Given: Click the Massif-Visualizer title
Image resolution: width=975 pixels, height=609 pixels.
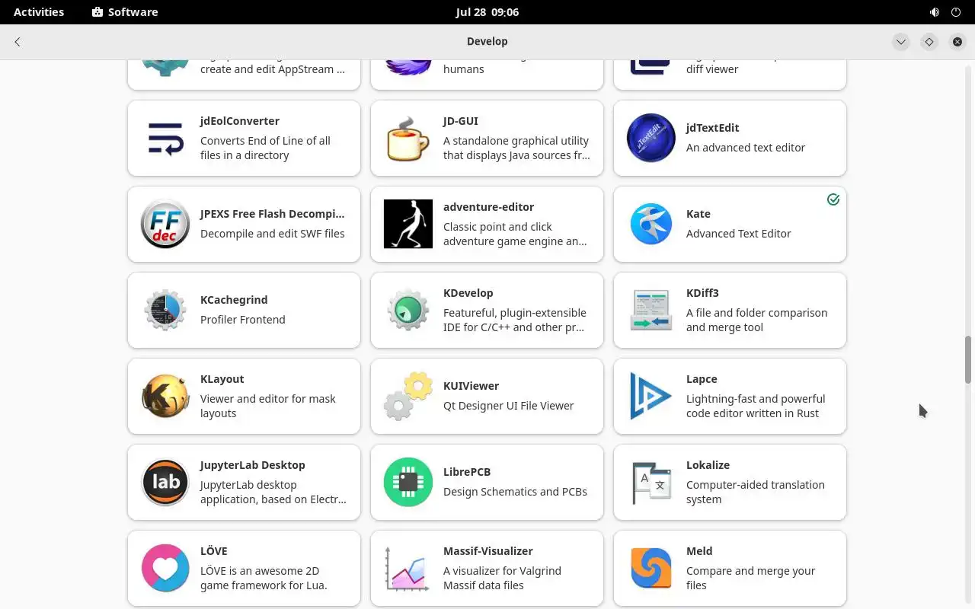Looking at the screenshot, I should [x=487, y=551].
